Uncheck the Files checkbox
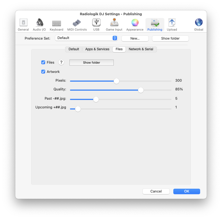 coord(43,62)
